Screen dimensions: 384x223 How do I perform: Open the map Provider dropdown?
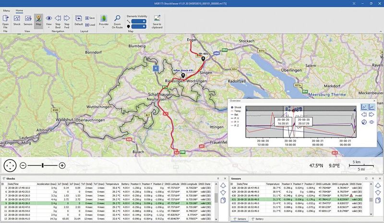[104, 21]
